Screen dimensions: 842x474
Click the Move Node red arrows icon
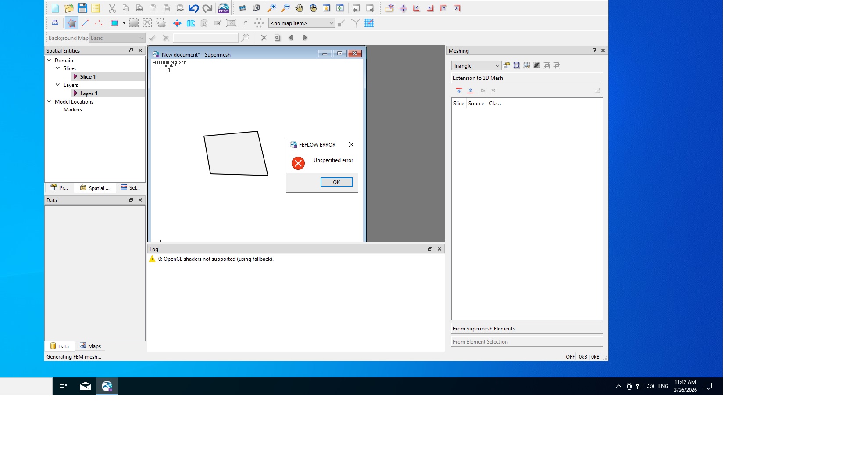click(x=177, y=23)
